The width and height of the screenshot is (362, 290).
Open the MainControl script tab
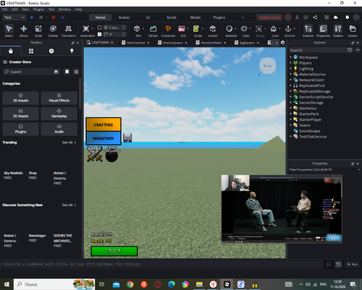point(135,43)
